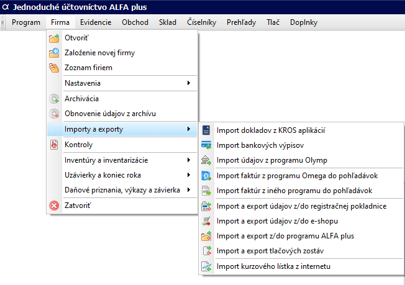Click the bank card icon for bank statements

click(x=206, y=145)
